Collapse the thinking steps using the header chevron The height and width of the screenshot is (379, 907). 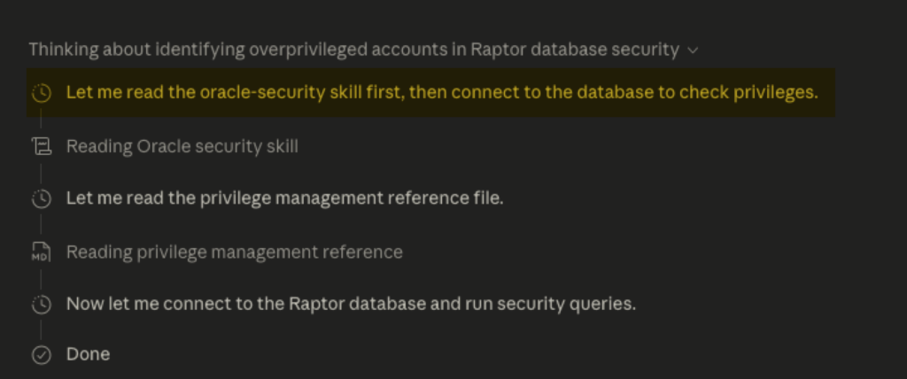(x=693, y=50)
